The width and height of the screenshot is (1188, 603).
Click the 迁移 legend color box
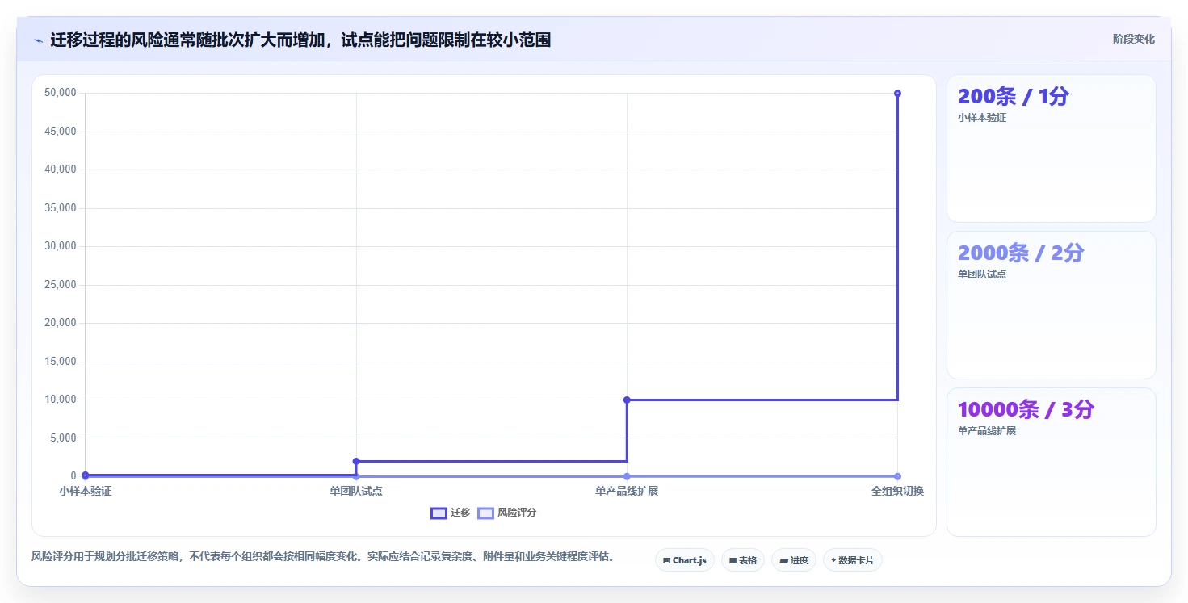pos(439,513)
